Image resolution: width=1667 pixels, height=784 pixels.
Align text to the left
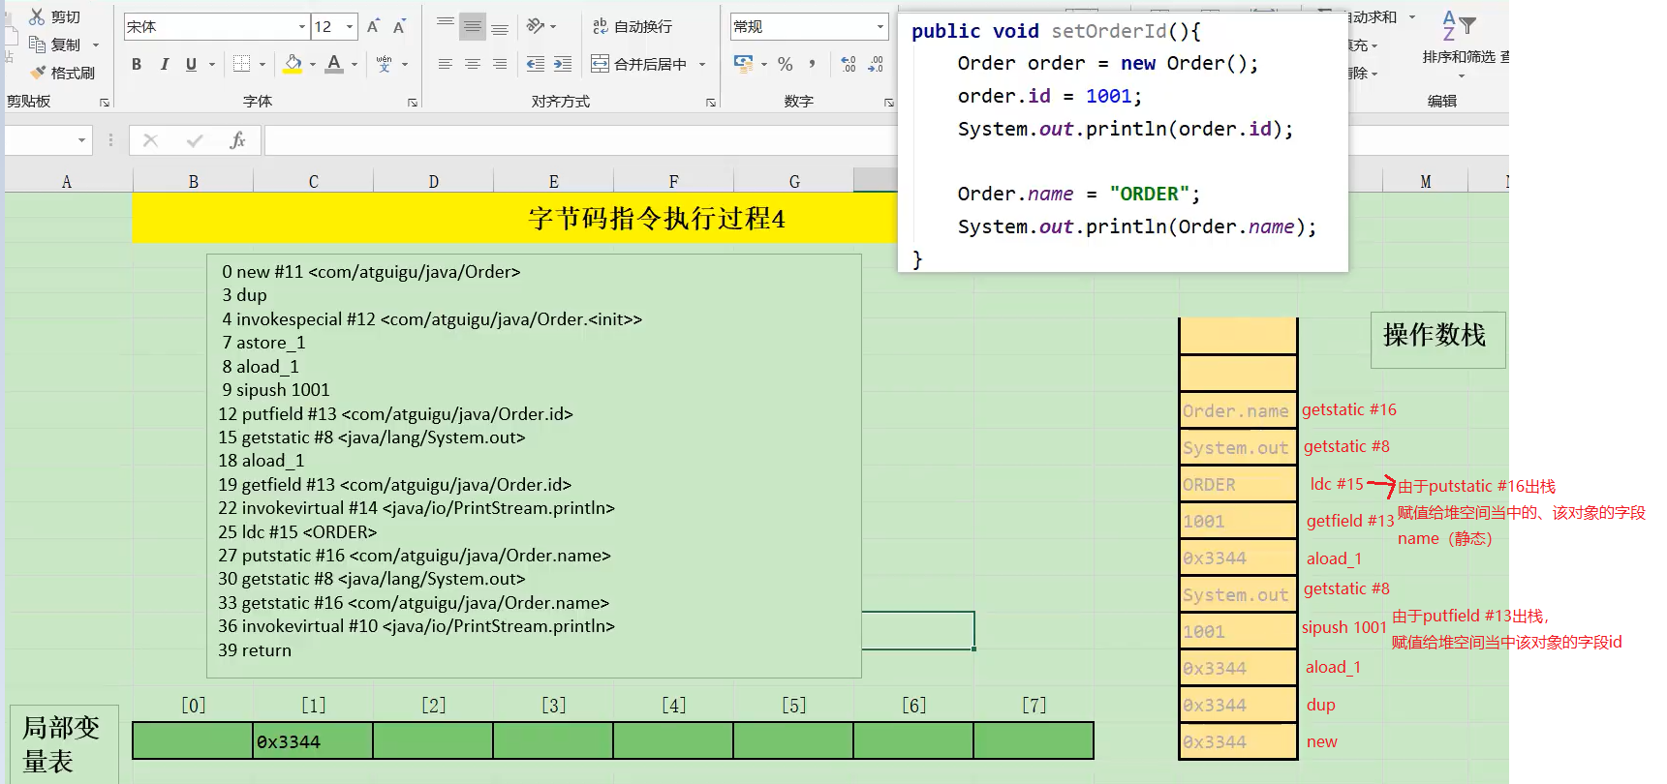[445, 64]
